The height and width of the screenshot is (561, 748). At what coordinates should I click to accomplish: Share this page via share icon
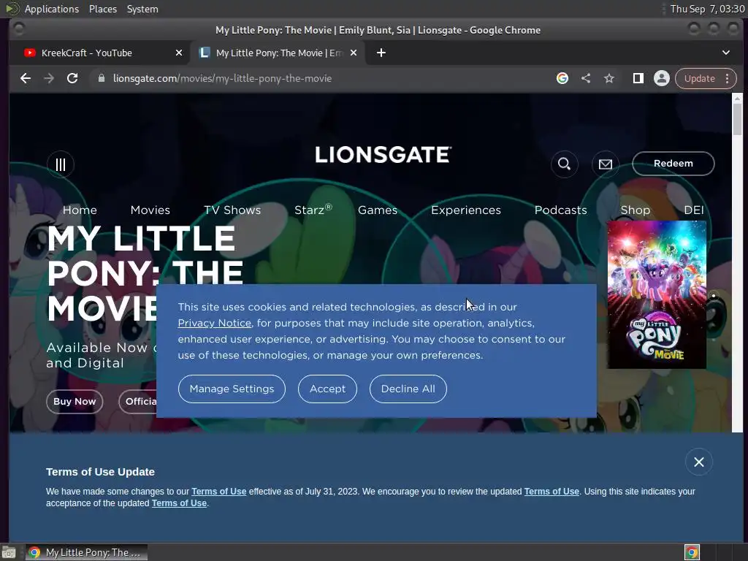pos(586,78)
